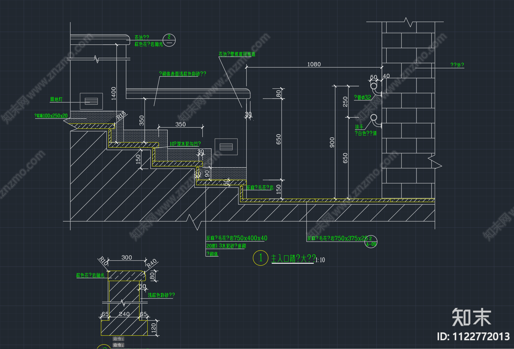514x349 pixels.
Task: Click the ?砌体表面浅棕色彩砂?? note
Action: 182,74
